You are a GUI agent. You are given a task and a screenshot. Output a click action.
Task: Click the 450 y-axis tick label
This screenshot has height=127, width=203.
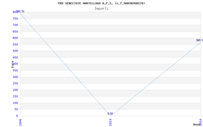tap(15, 58)
